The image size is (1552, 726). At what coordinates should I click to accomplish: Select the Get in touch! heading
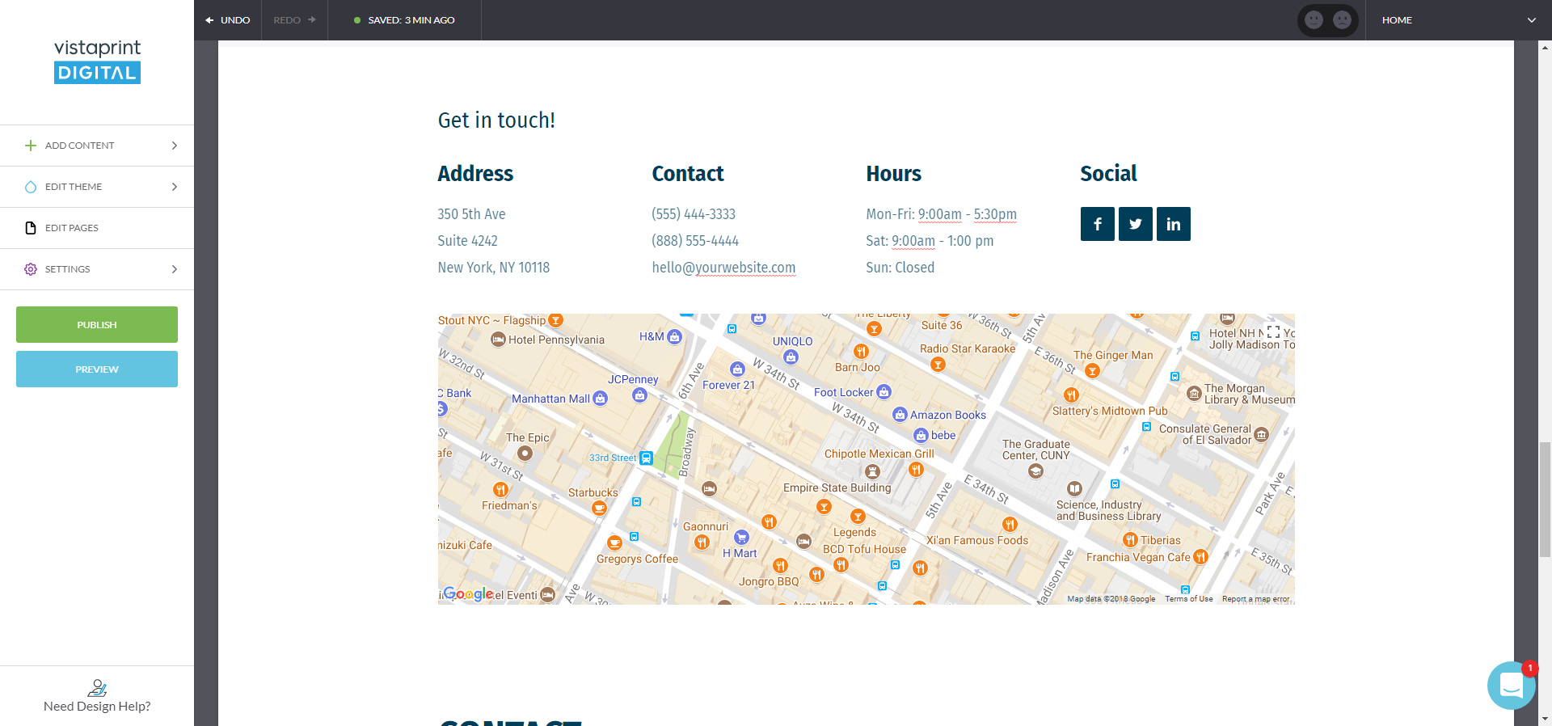coord(496,120)
